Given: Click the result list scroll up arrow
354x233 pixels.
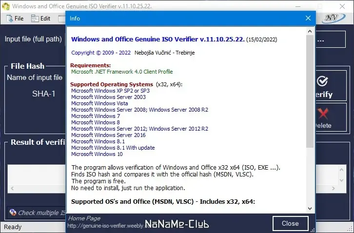Looking at the screenshot, I should (x=341, y=170).
